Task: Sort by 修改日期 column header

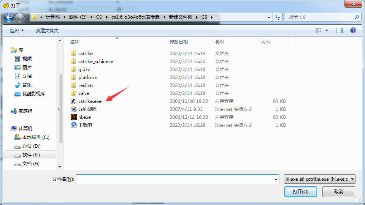Action: coord(179,42)
